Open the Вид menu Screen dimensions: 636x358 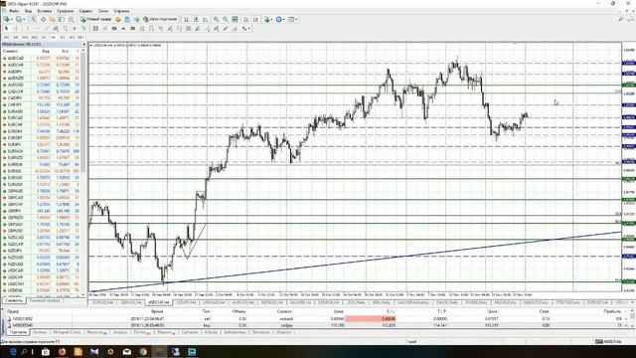(28, 11)
